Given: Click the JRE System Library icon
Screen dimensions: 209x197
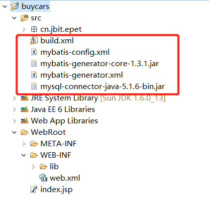Looking at the screenshot, I should pos(24,98).
